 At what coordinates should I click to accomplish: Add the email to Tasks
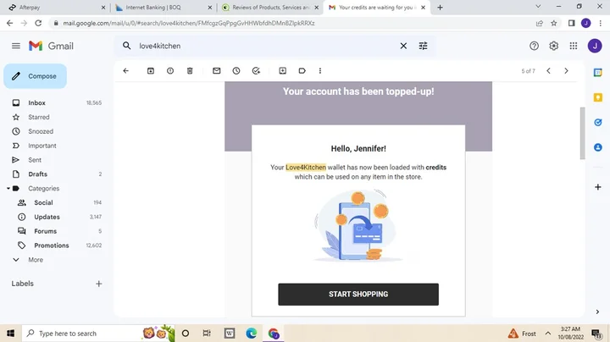[255, 71]
